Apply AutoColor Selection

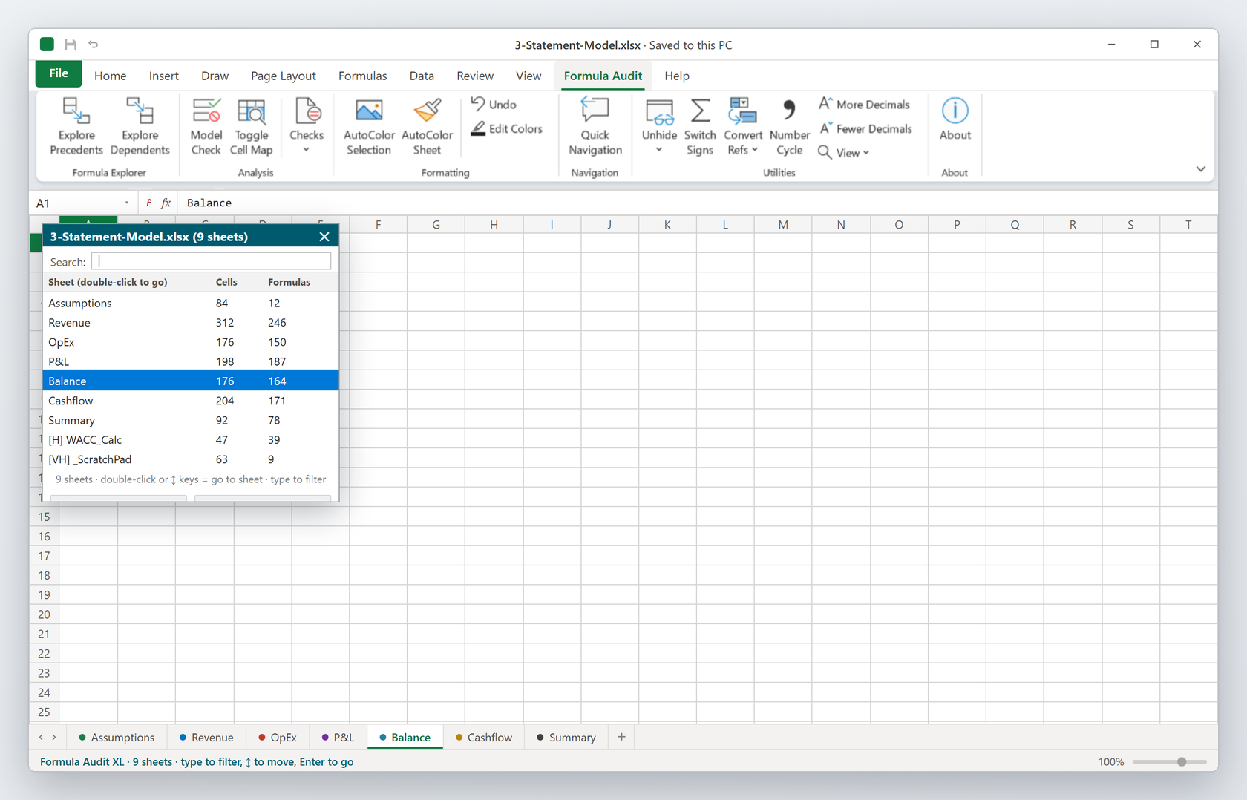pos(369,126)
